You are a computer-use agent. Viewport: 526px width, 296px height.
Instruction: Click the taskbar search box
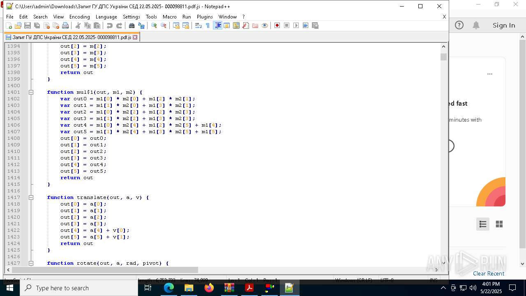79,288
